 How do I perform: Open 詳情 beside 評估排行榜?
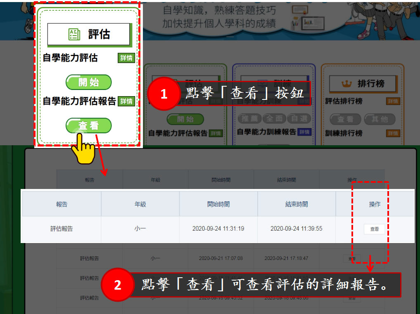pyautogui.click(x=393, y=101)
